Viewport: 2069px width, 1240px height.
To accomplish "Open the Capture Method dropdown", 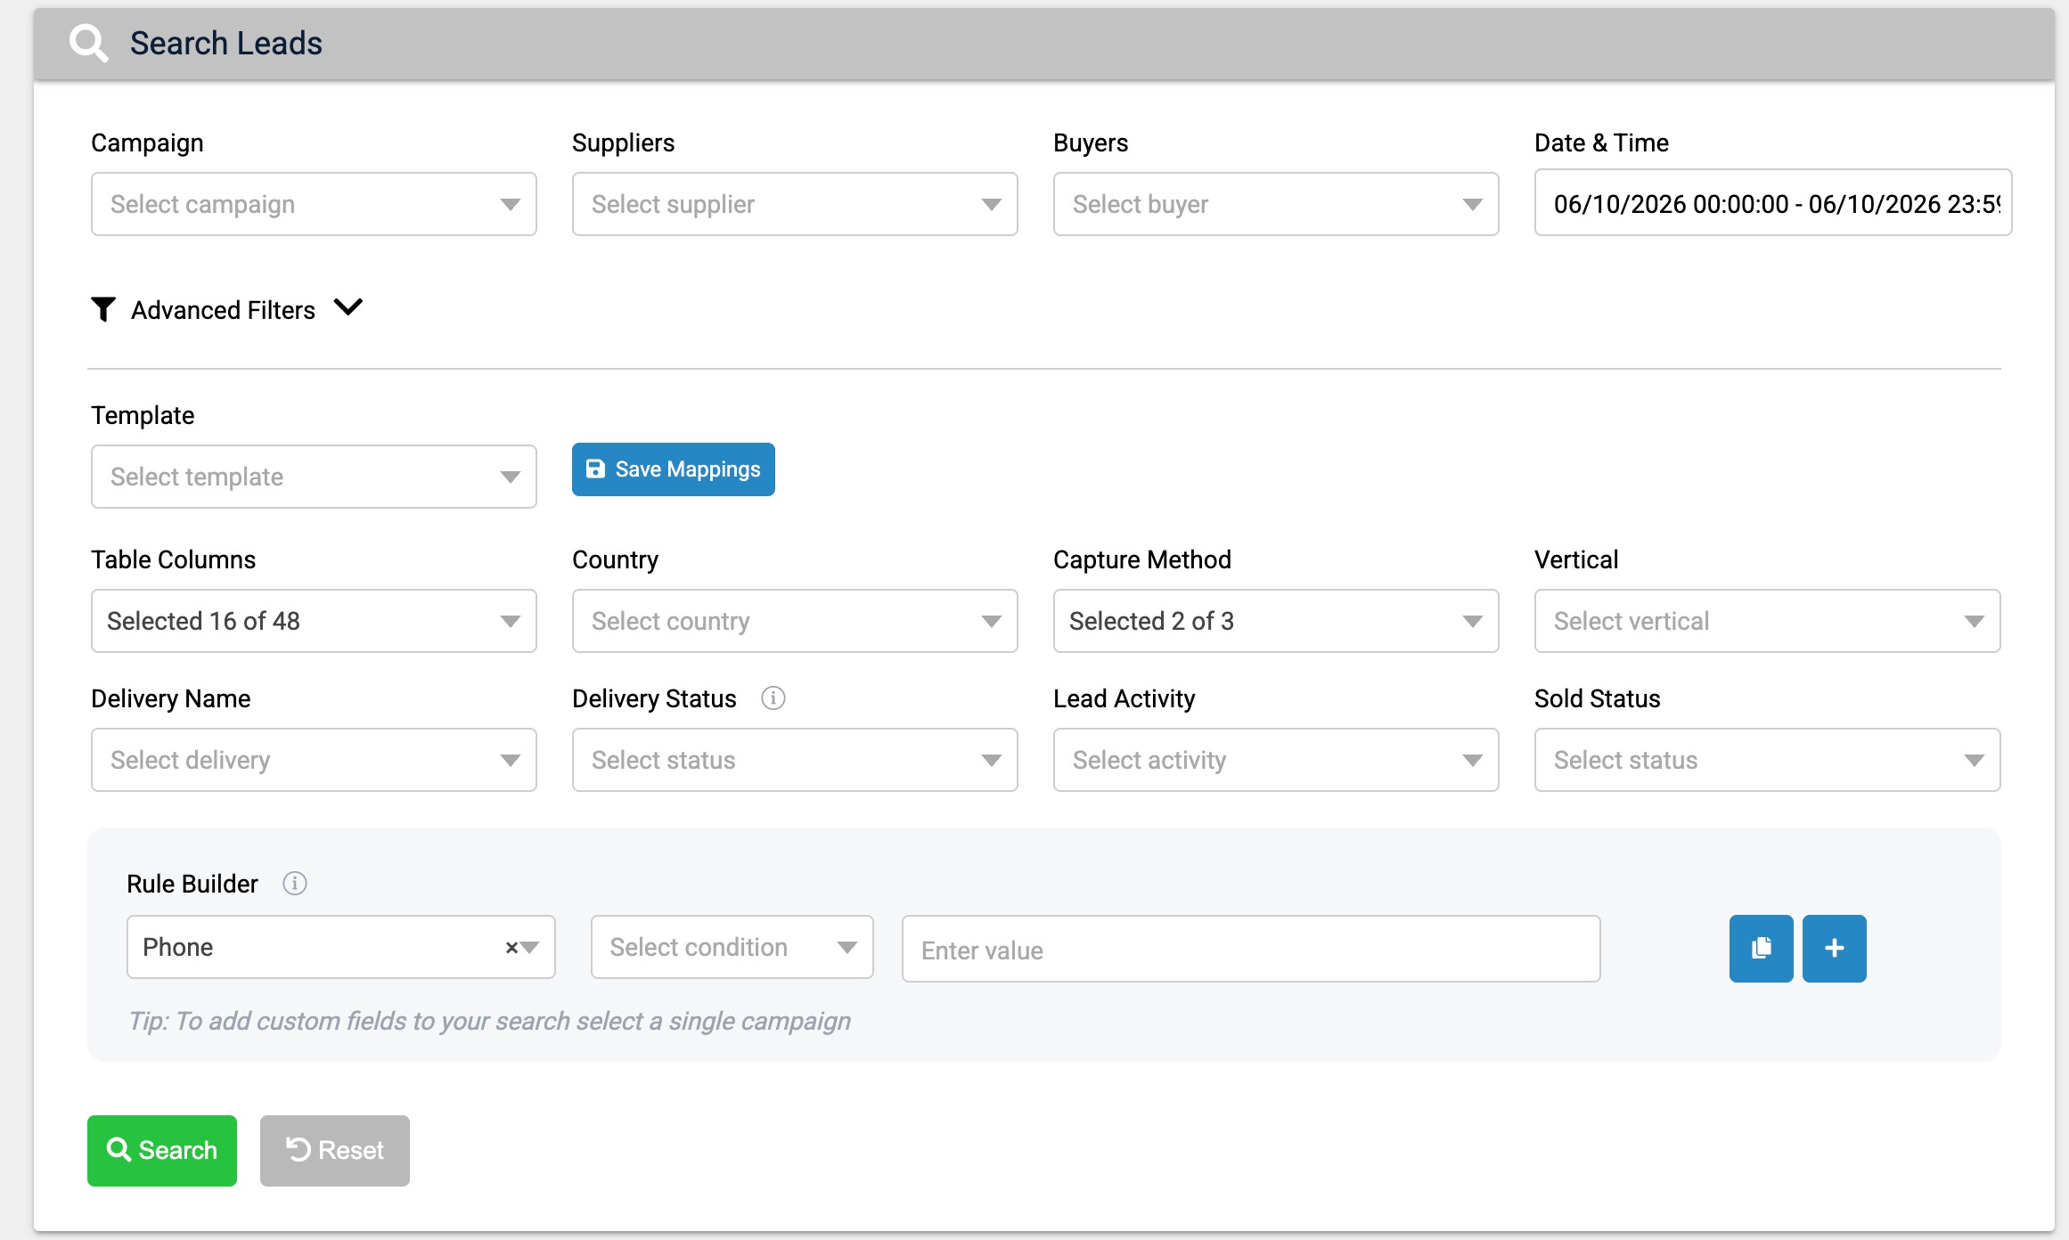I will [x=1276, y=621].
